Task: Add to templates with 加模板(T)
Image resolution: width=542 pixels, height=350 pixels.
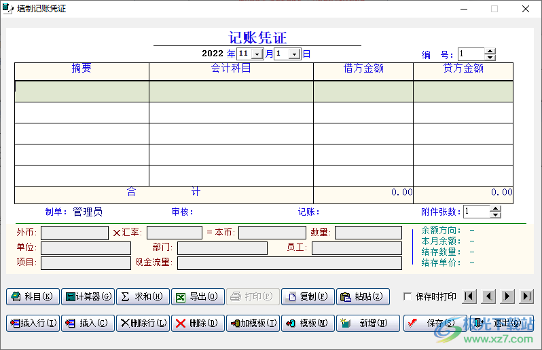Action: click(x=253, y=323)
